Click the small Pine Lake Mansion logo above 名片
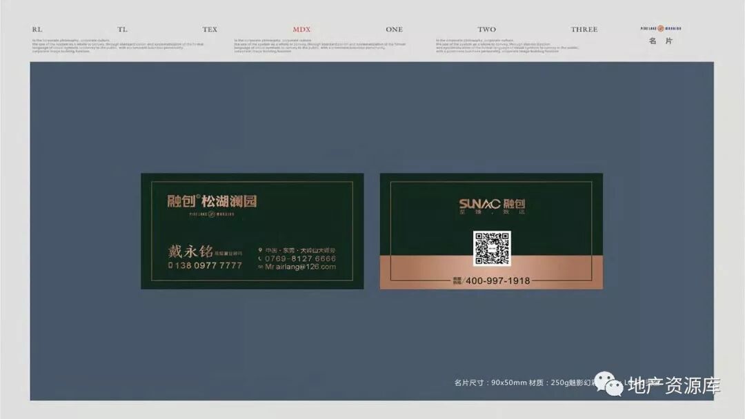This screenshot has width=745, height=419. 661,28
